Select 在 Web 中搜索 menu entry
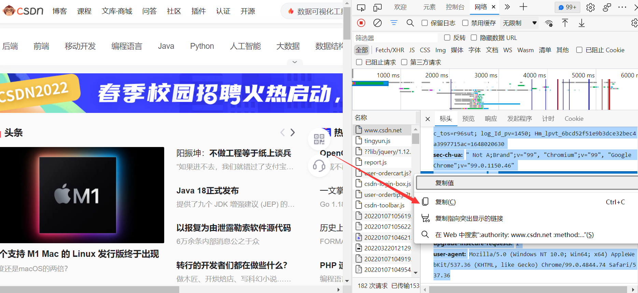 point(526,235)
